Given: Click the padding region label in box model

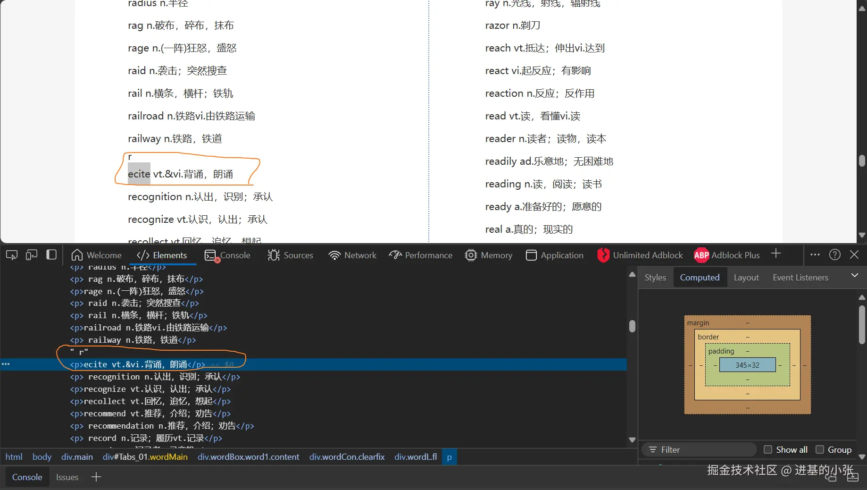Looking at the screenshot, I should point(721,351).
